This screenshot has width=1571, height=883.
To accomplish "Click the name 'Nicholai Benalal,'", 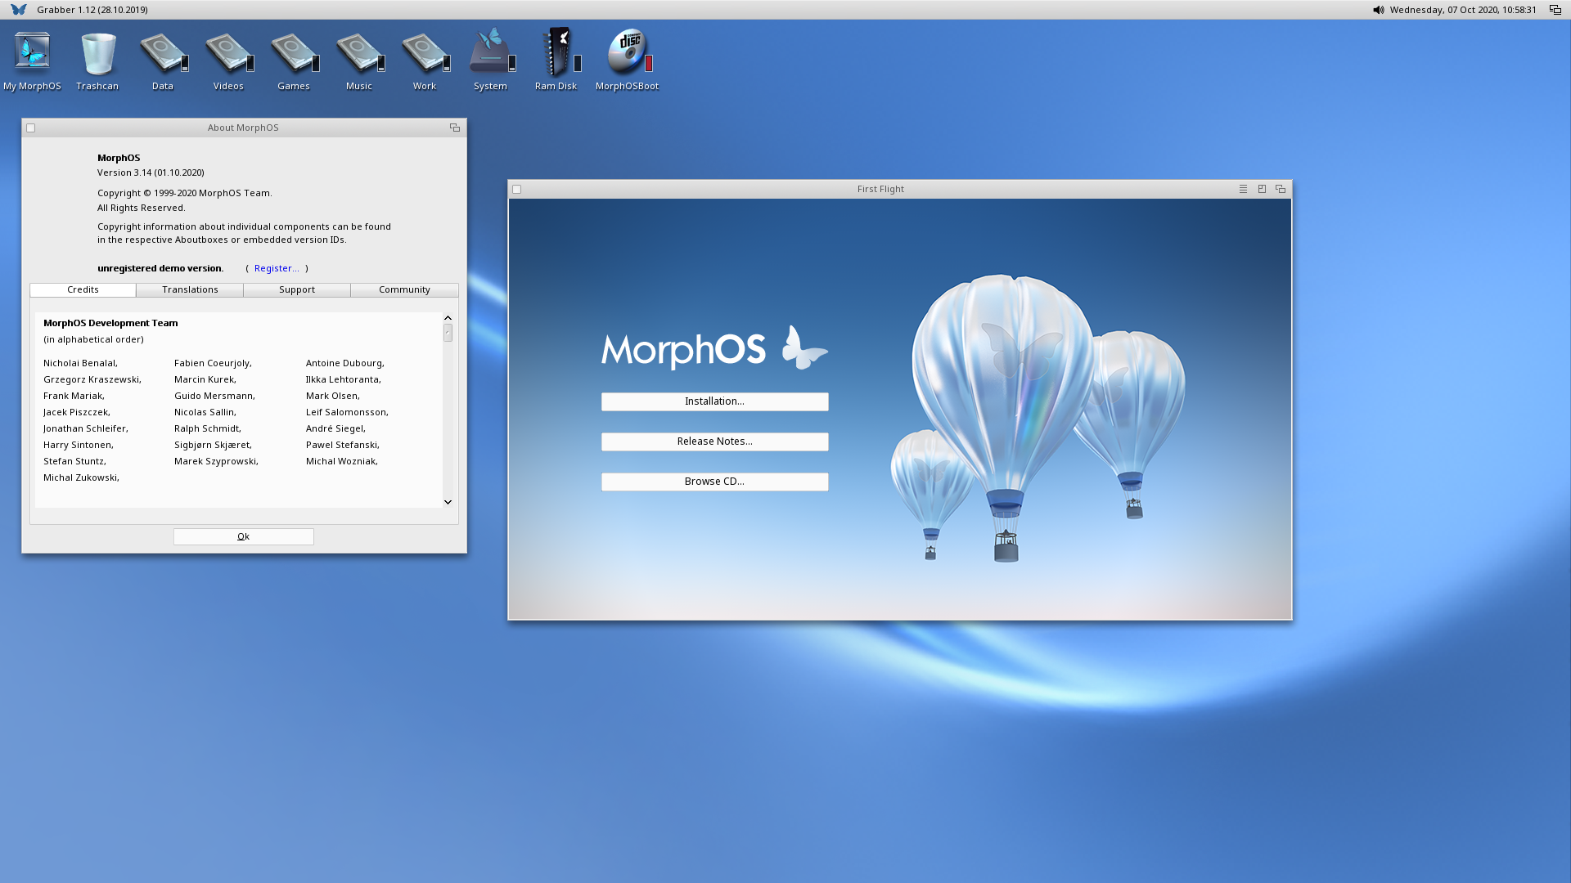I will [80, 363].
